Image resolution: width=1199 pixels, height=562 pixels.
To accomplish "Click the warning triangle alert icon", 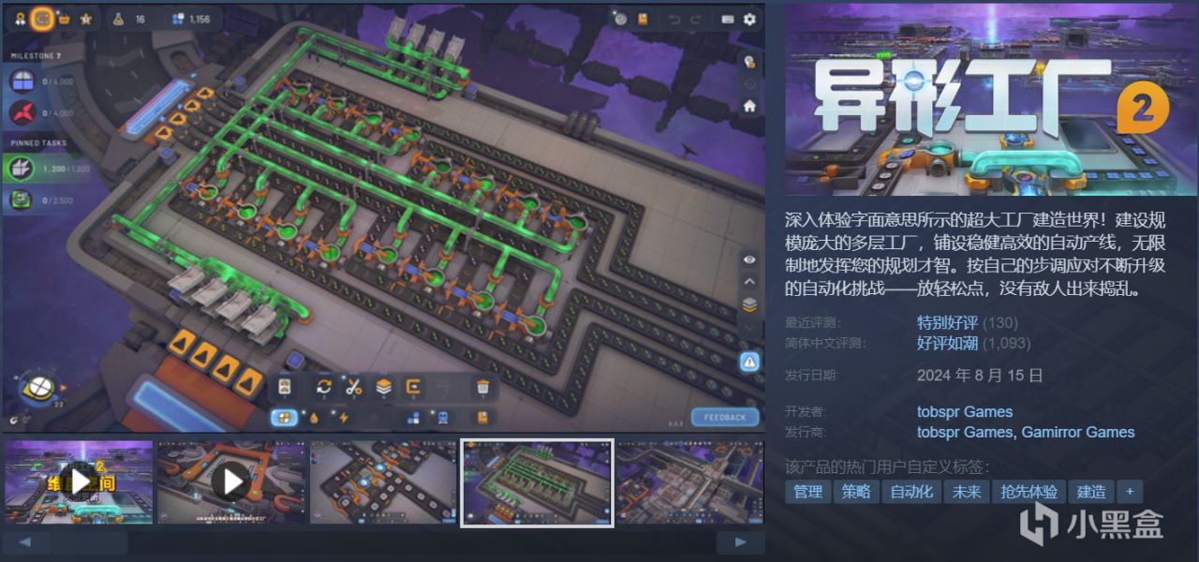I will tap(749, 362).
